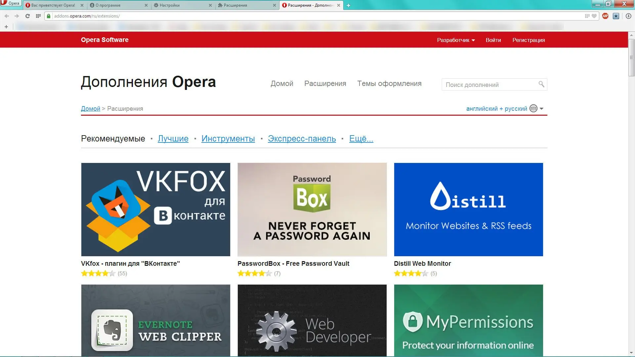Click 'VKfox - плагин для "ВКонтакте"' title

click(130, 263)
